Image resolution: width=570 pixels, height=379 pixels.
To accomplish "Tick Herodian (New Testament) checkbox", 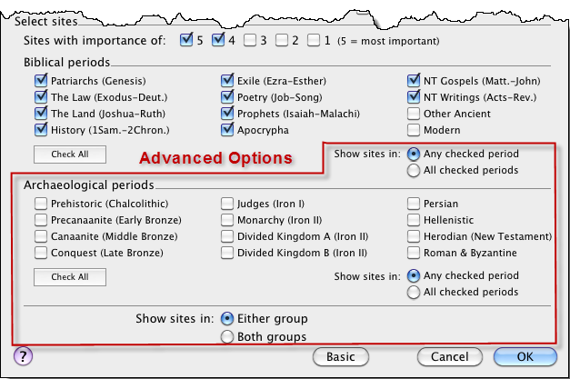I will click(415, 236).
